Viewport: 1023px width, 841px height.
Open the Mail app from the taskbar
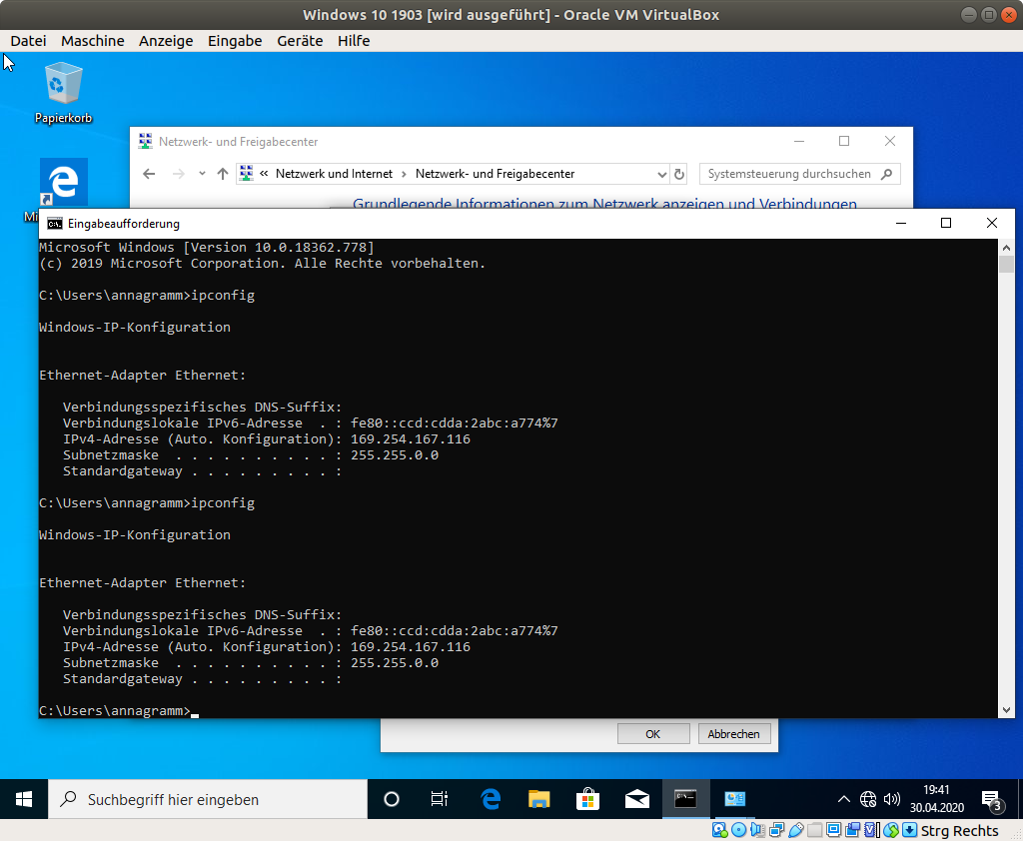click(x=636, y=799)
